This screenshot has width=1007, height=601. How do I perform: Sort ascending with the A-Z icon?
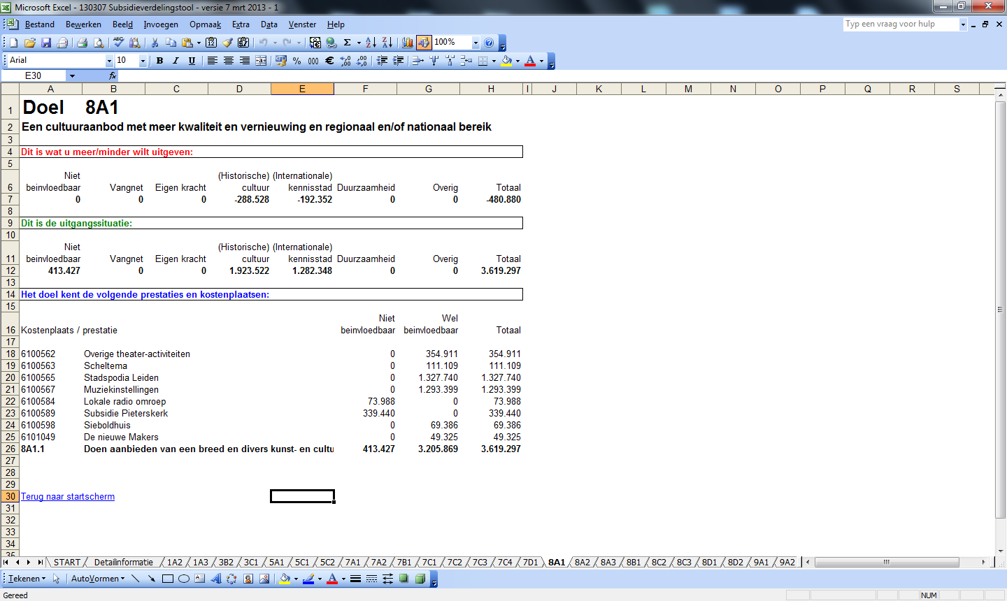(x=371, y=43)
